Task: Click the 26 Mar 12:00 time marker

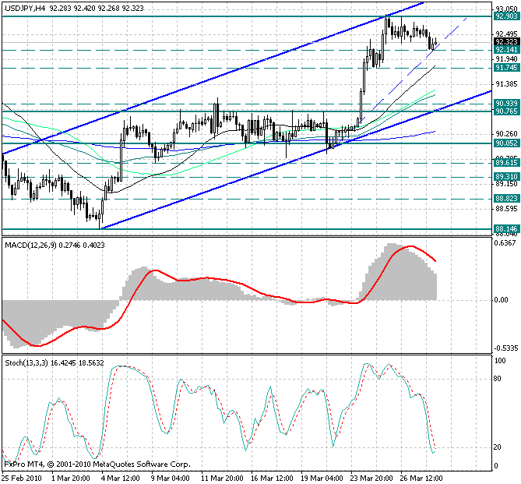Action: (x=423, y=478)
